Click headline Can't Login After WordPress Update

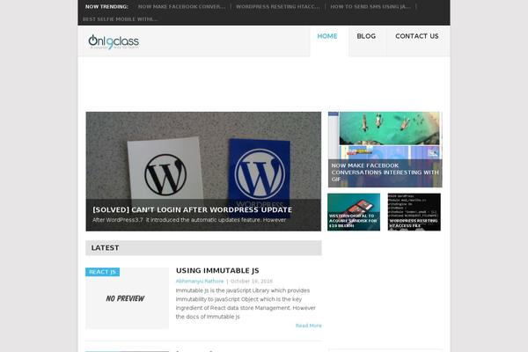point(192,209)
